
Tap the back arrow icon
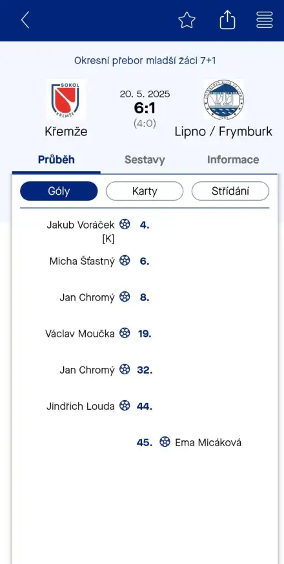point(25,20)
